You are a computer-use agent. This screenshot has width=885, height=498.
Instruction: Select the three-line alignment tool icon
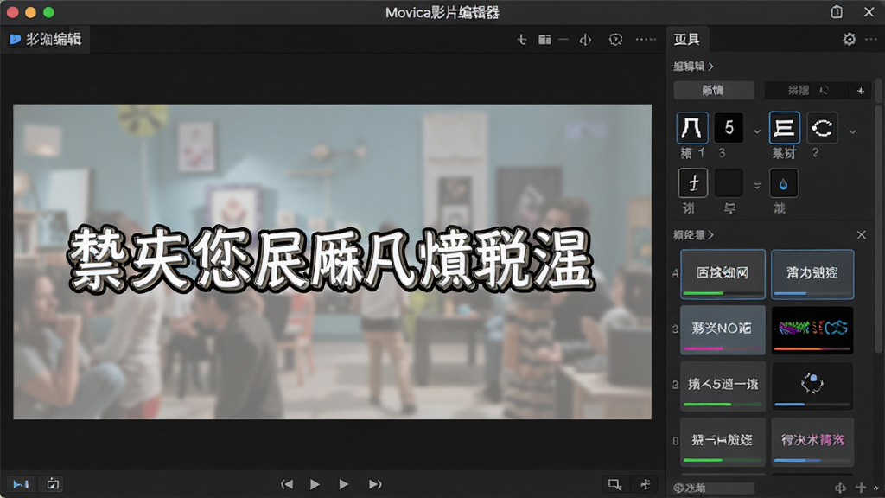784,128
